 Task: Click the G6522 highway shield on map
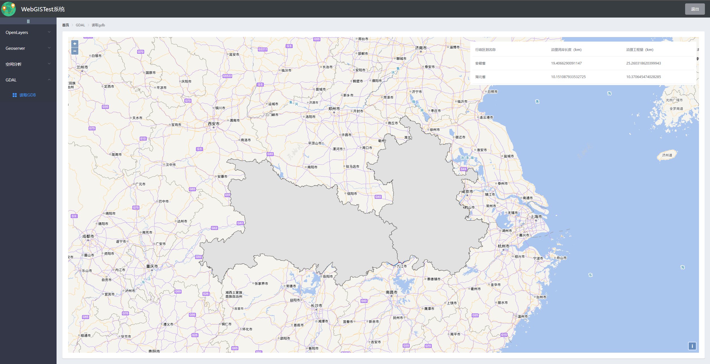click(x=227, y=76)
